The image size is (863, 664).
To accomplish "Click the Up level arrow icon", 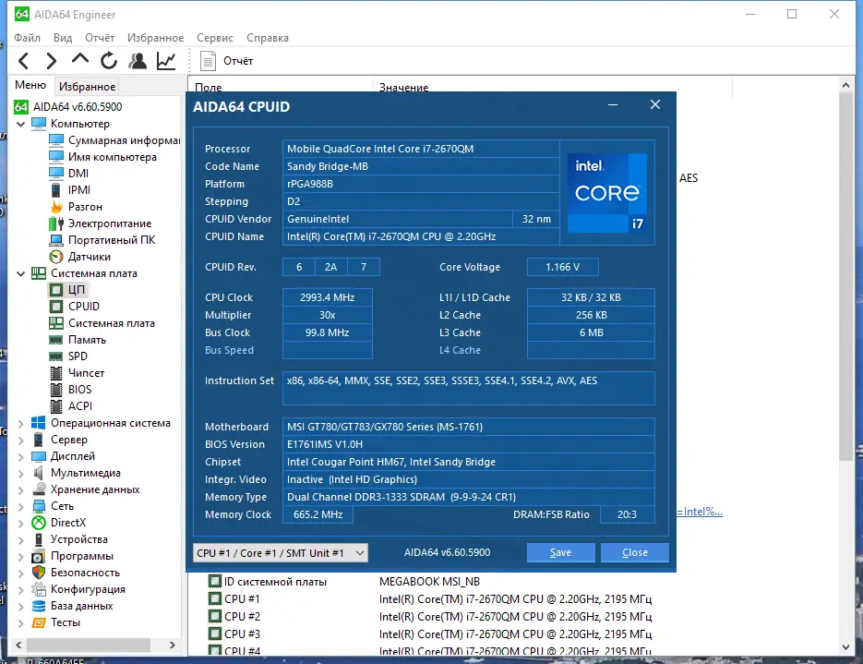I will (80, 60).
